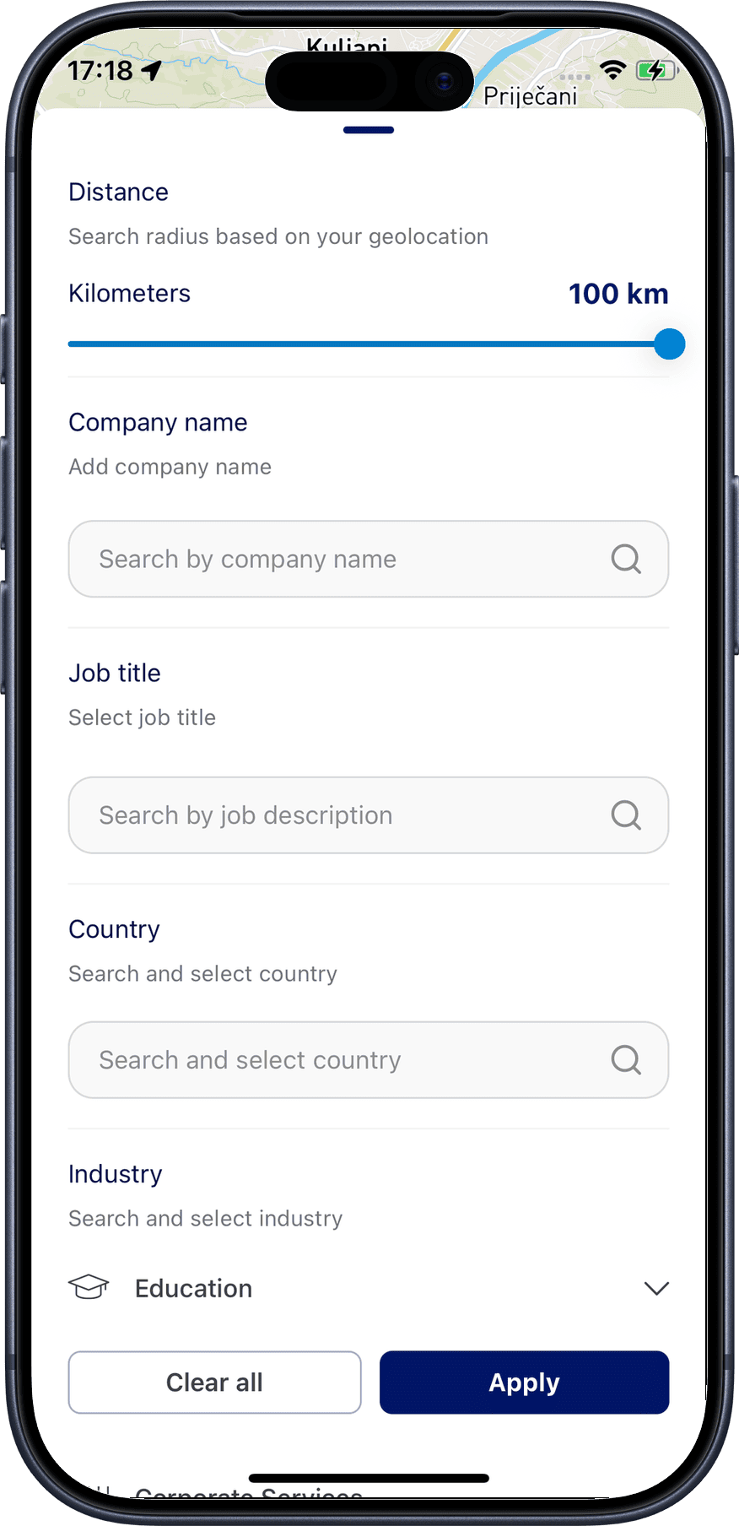
Task: Tap the magnifier icon in company name field
Action: (x=625, y=559)
